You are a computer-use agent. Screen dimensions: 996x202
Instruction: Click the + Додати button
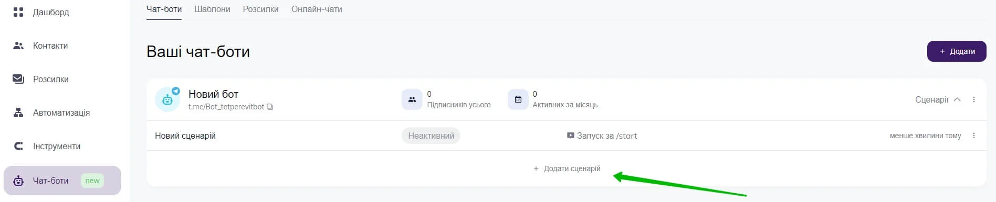957,51
